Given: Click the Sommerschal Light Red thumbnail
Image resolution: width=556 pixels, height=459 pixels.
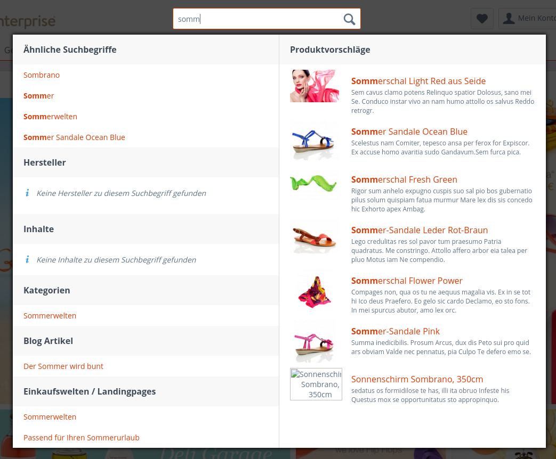Looking at the screenshot, I should pyautogui.click(x=315, y=86).
